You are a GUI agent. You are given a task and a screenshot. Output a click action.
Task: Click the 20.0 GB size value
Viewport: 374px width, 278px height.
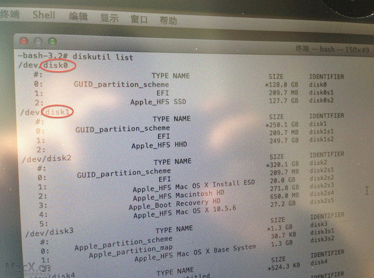(x=283, y=180)
